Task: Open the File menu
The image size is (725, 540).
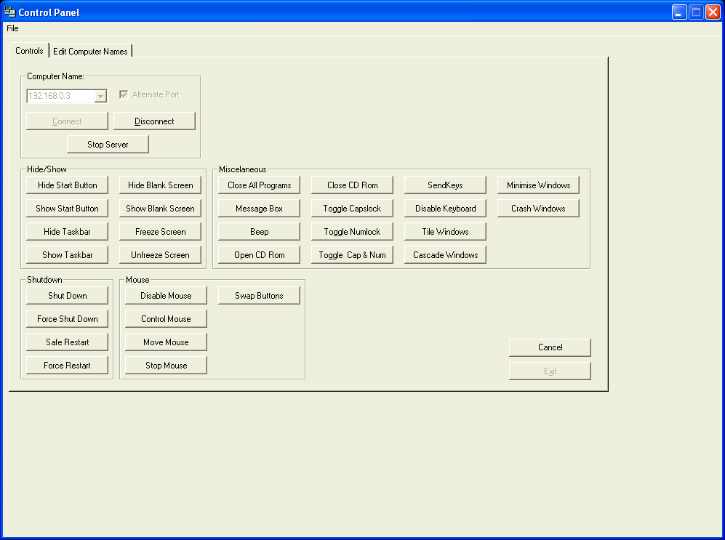Action: pyautogui.click(x=12, y=28)
